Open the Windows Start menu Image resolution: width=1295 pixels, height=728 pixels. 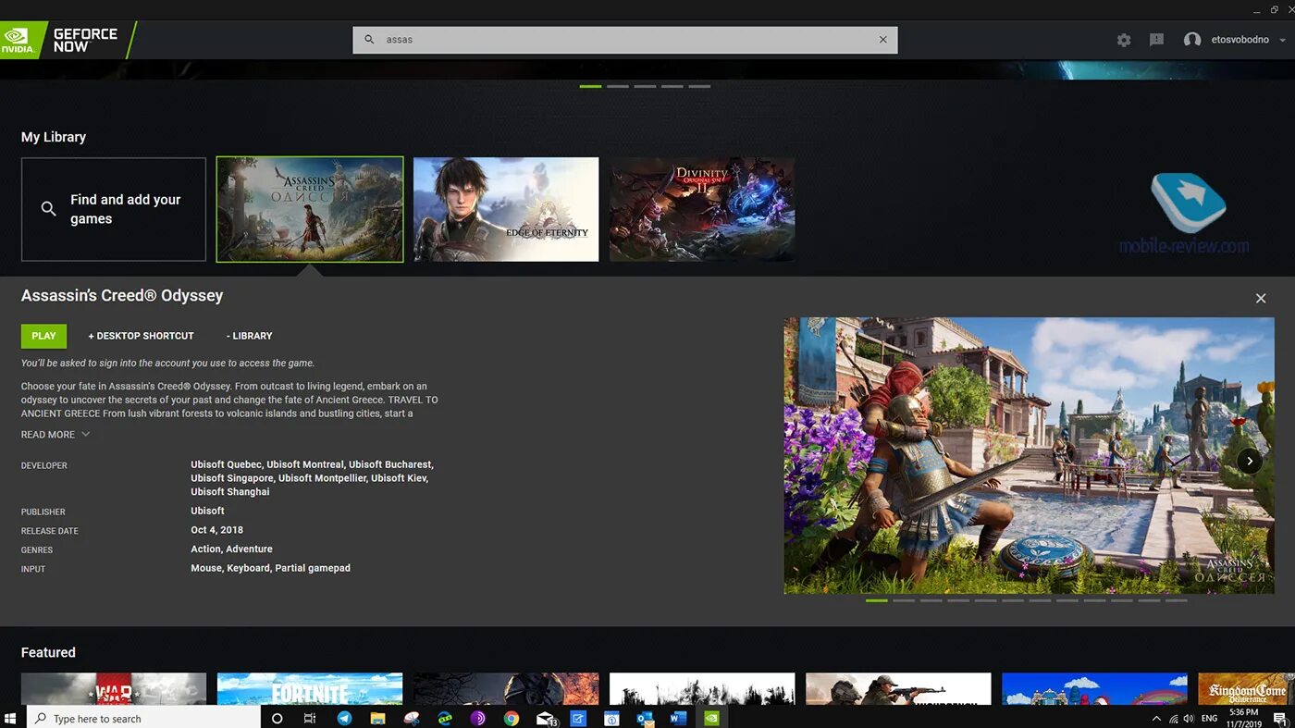(11, 718)
